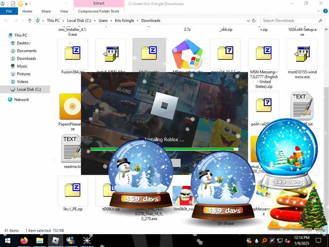The height and width of the screenshot is (247, 329).
Task: Switch to Roblox installer taskbar button
Action: [x=55, y=241]
